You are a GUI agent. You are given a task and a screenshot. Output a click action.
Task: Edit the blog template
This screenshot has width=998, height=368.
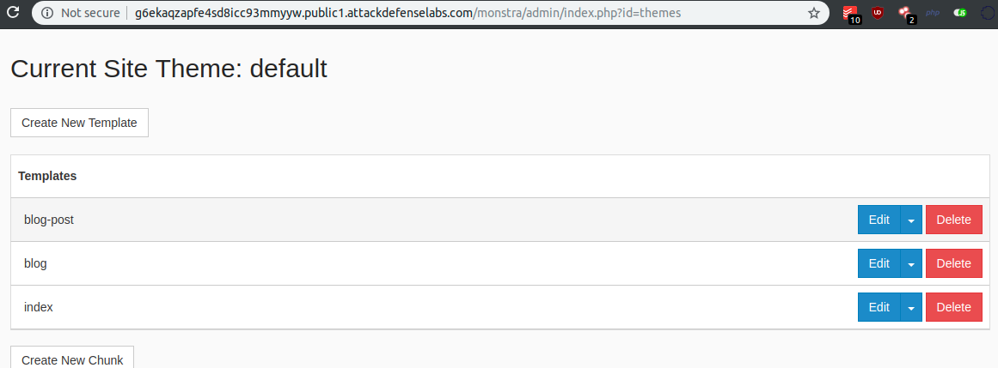879,263
